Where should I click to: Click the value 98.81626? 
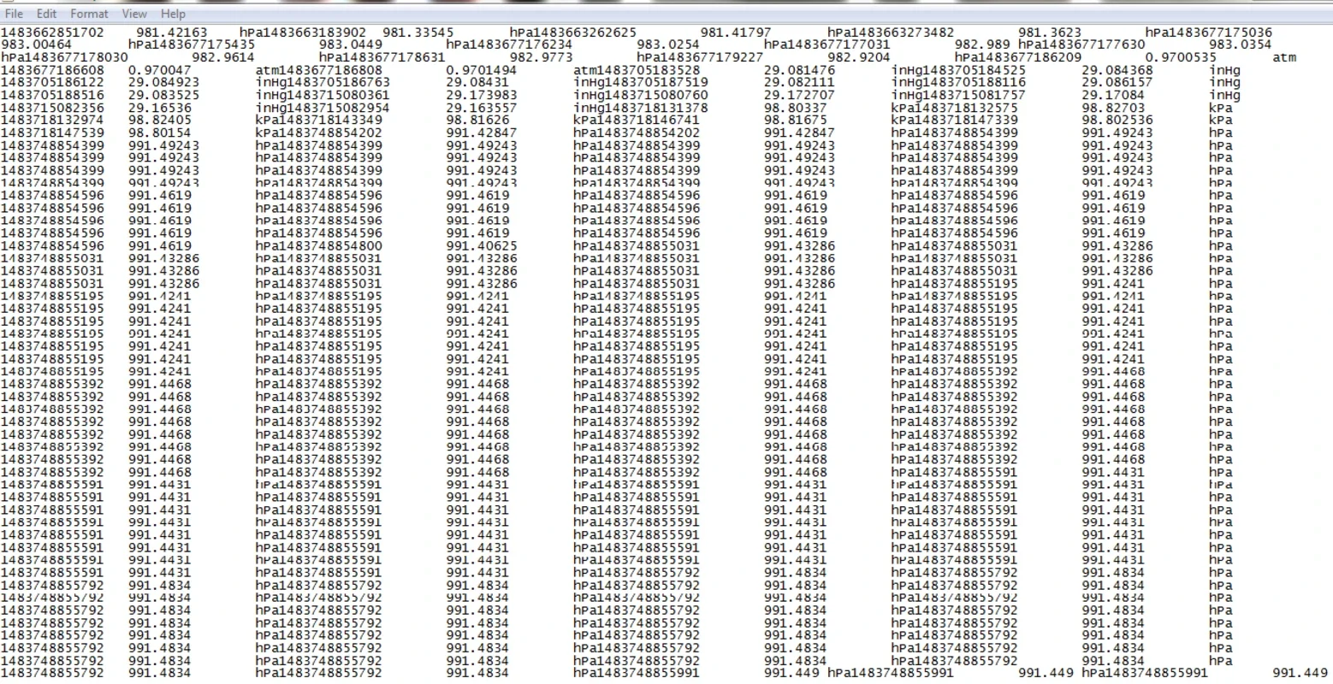[477, 121]
